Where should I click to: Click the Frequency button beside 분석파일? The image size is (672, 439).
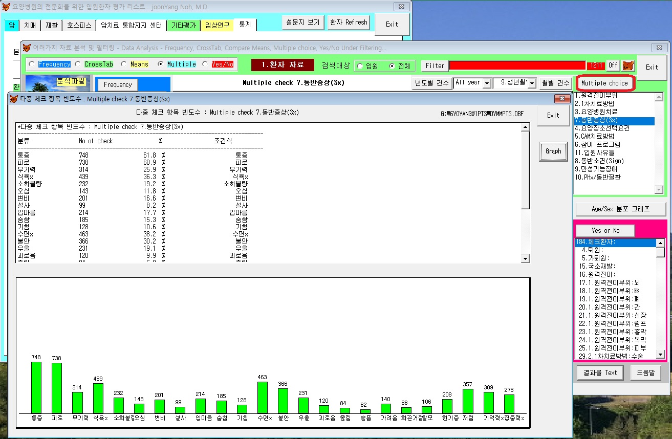(x=118, y=84)
